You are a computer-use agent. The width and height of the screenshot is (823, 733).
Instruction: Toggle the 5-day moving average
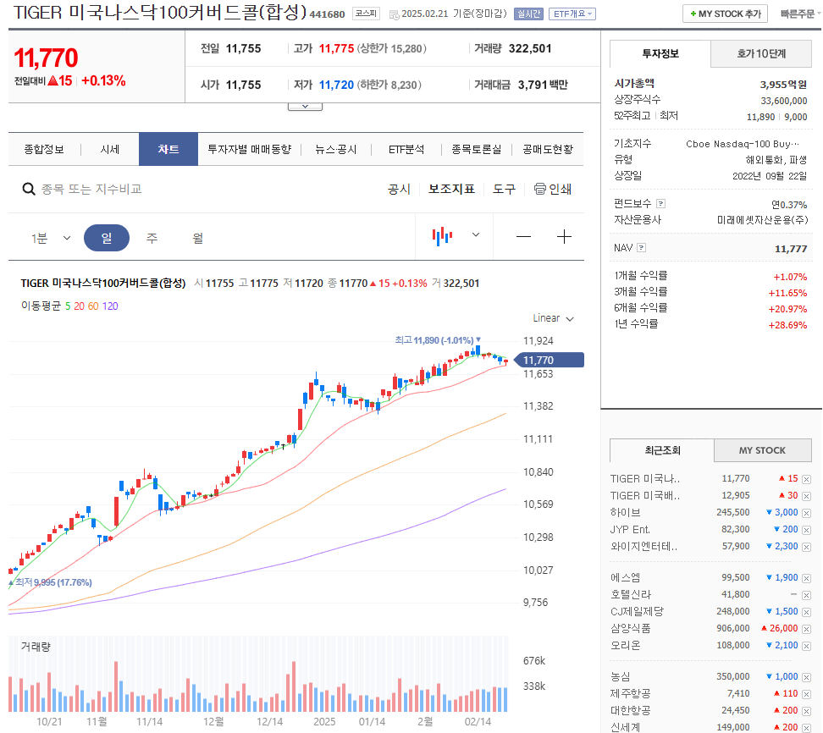click(x=68, y=306)
